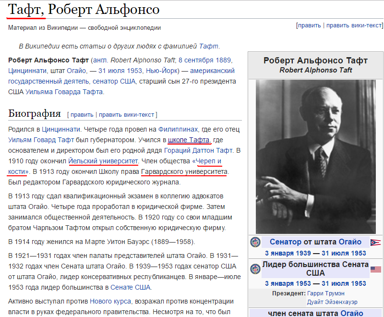This screenshot has height=317, width=384.
Task: Open the 'Филиппинах' link
Action: point(178,129)
